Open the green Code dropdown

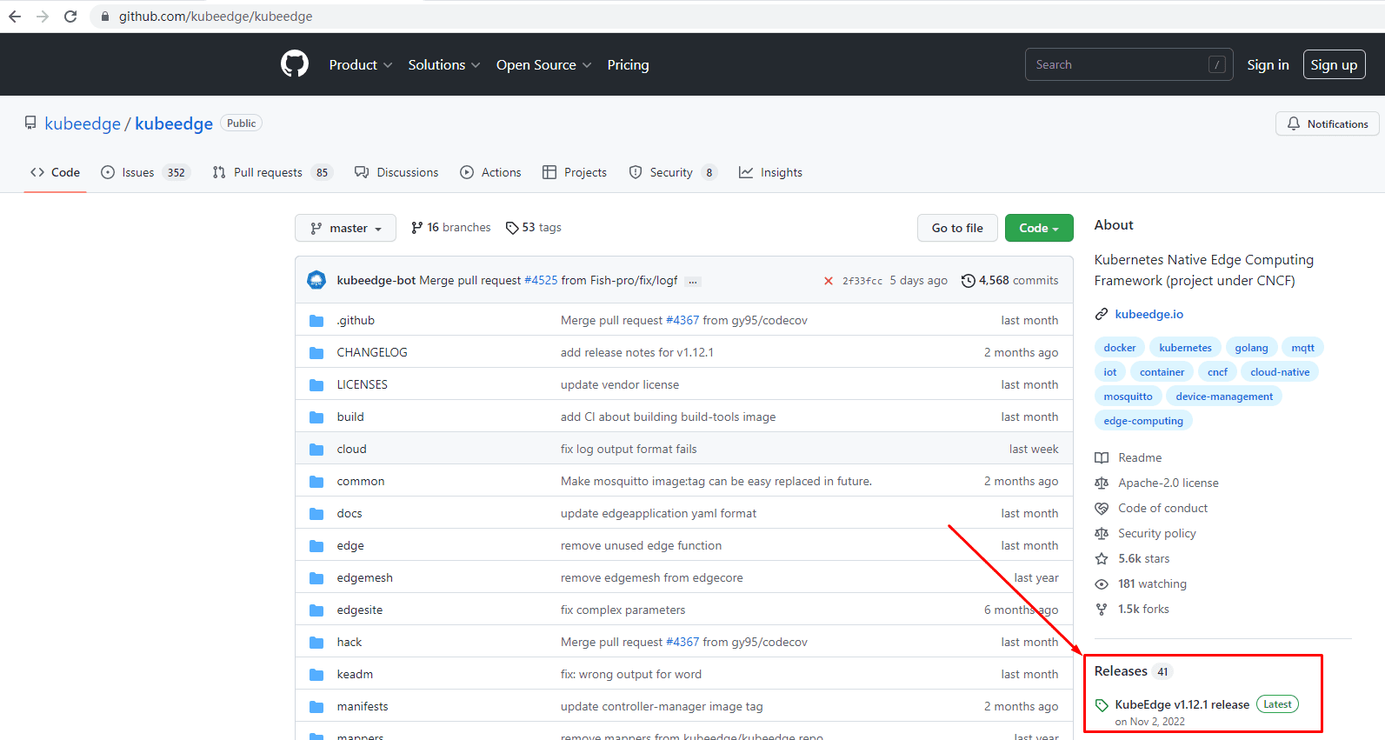[1039, 228]
